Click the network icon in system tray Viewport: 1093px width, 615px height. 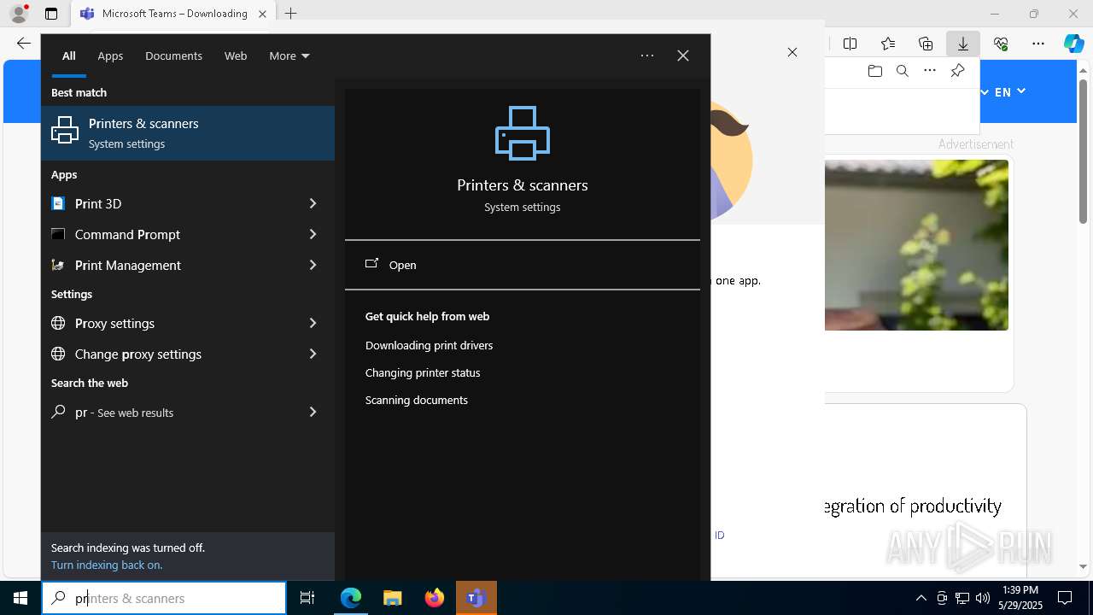[962, 598]
